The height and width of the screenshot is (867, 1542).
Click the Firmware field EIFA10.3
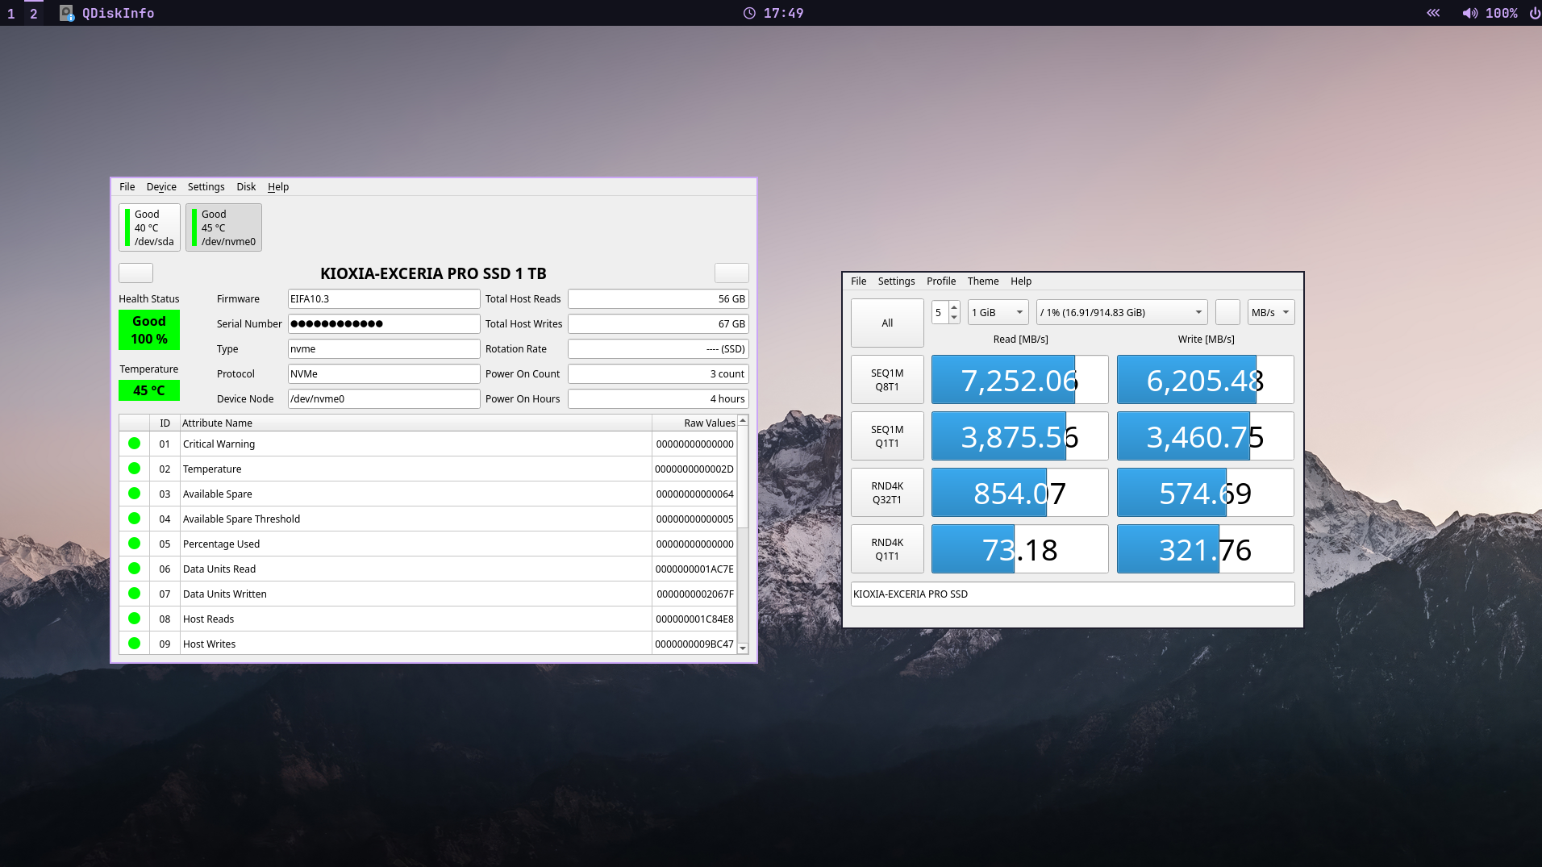point(384,299)
